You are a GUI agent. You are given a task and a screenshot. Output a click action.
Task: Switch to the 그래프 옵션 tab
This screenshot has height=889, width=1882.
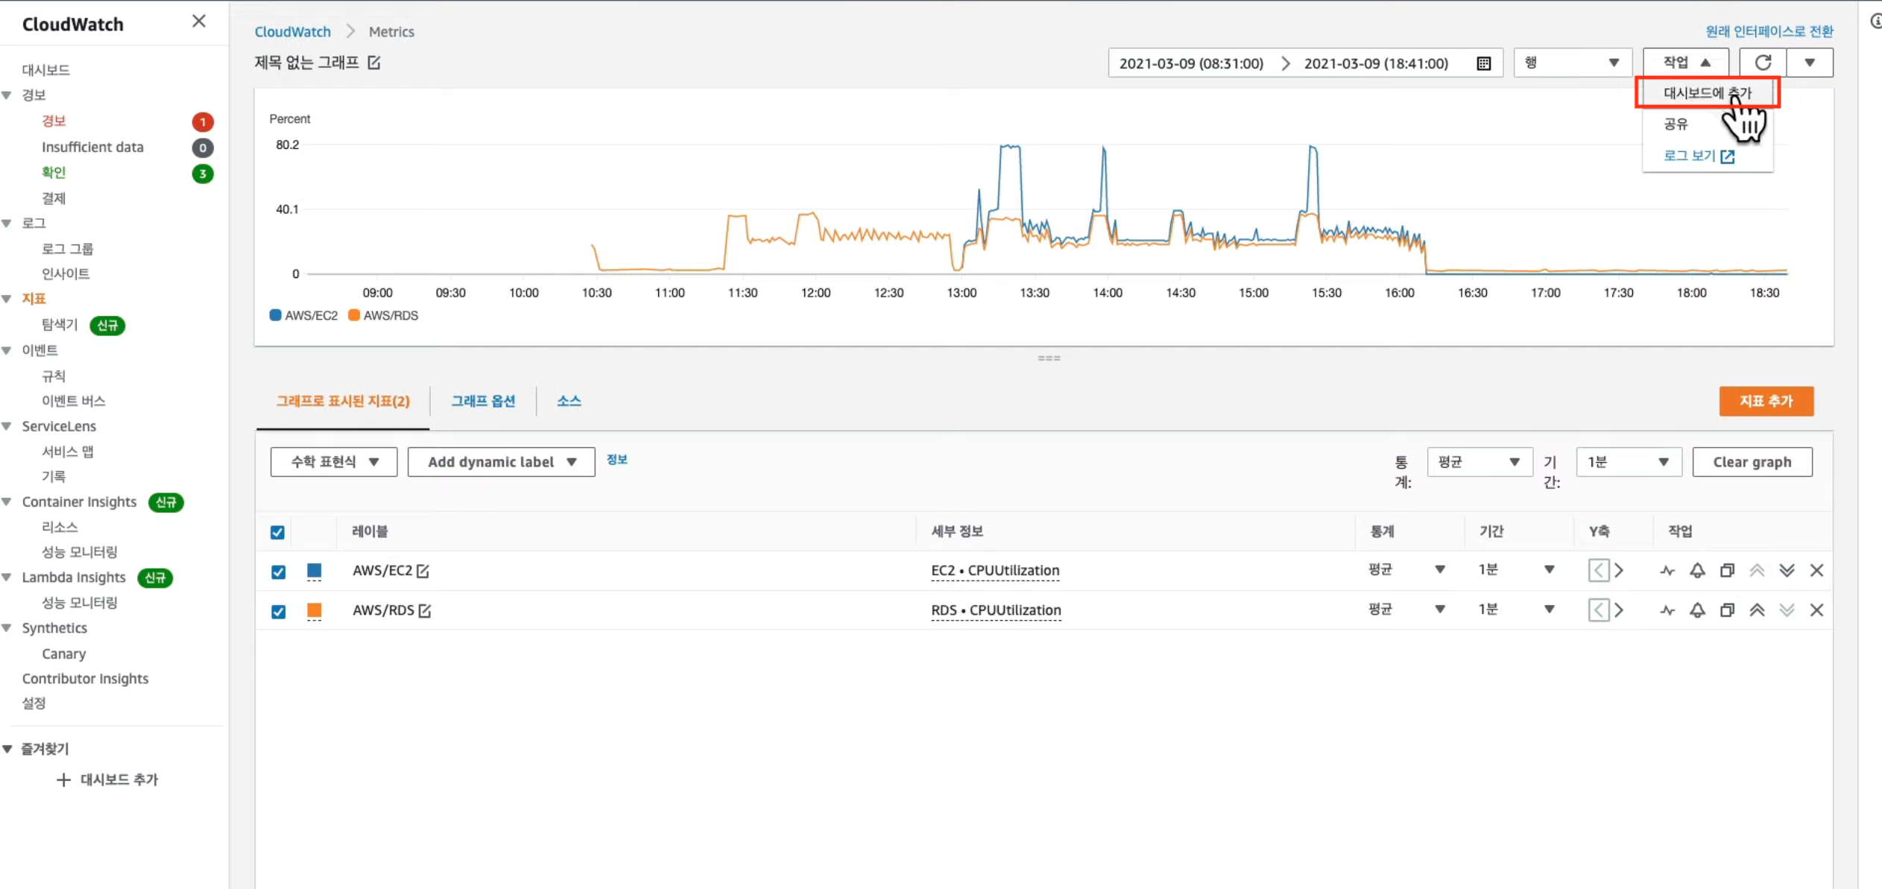(483, 401)
